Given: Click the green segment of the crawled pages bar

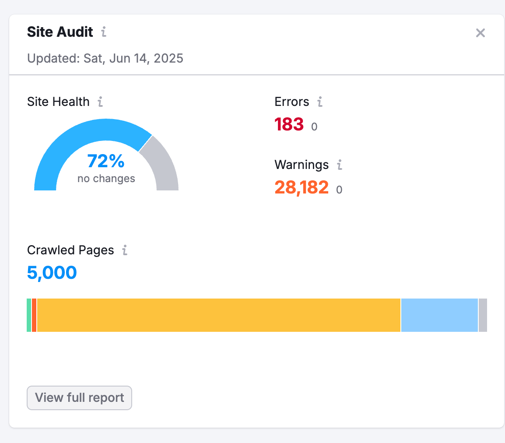Looking at the screenshot, I should [29, 315].
